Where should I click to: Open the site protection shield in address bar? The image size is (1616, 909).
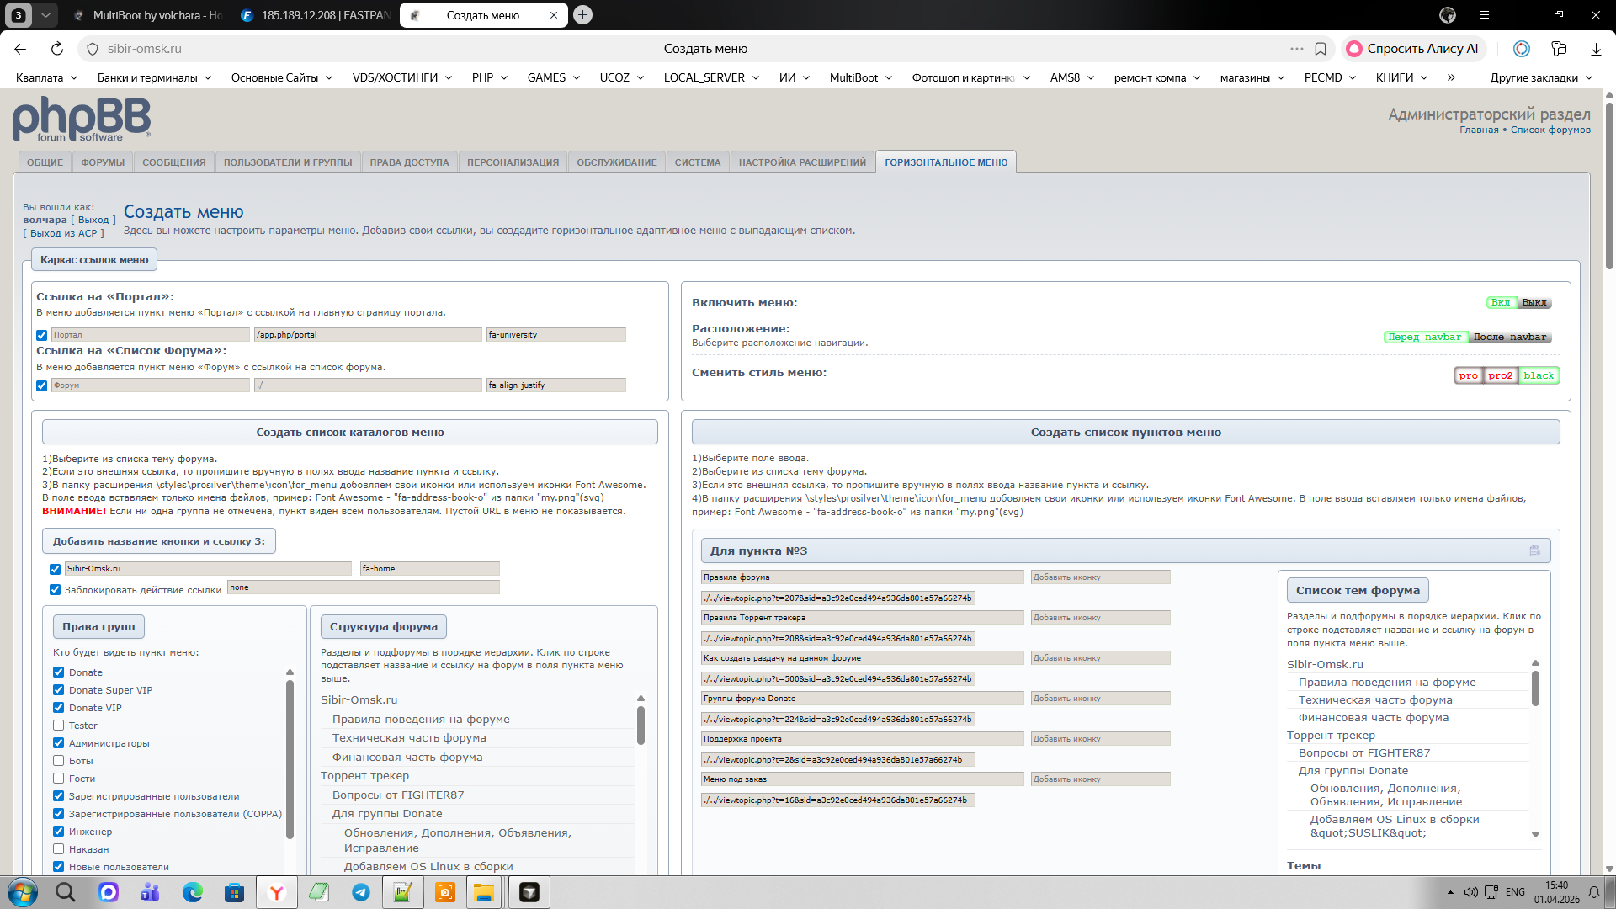point(93,49)
